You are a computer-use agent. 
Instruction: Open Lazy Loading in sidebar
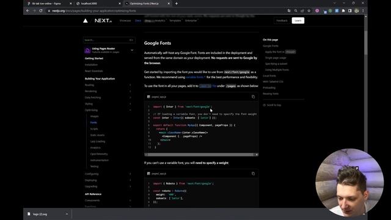pos(98,141)
